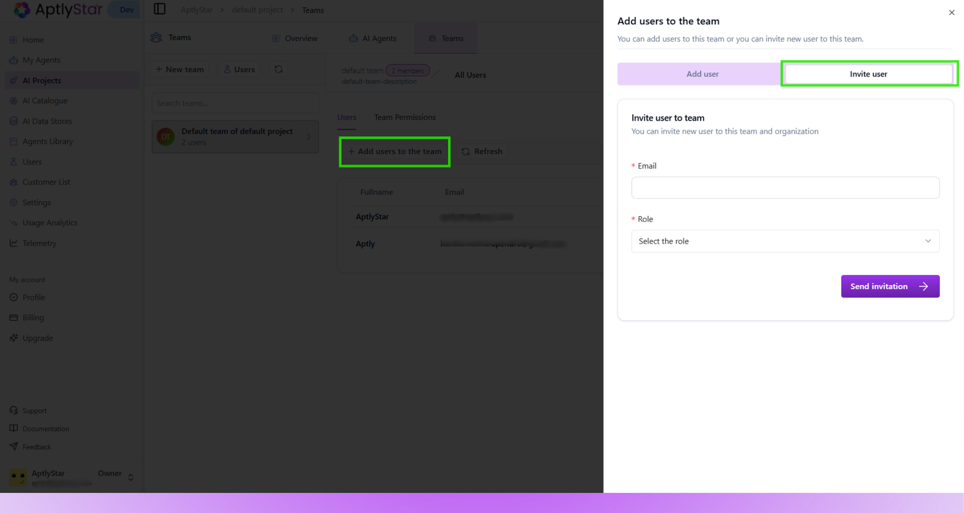Viewport: 964px width, 513px height.
Task: Collapse the sidebar with the panel icon
Action: 160,9
